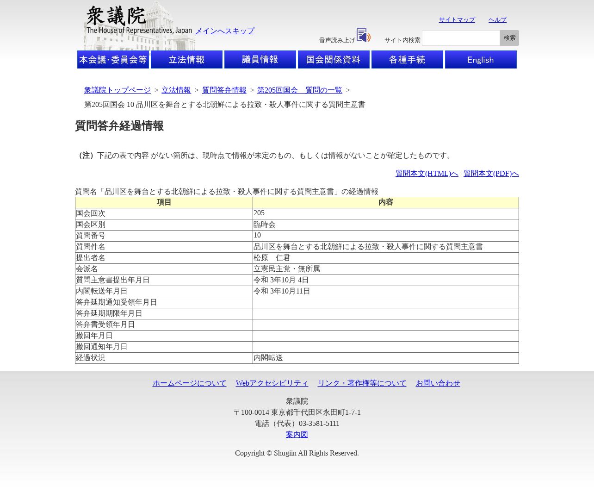Viewport: 594px width, 487px height.
Task: Open the 議員情報 navigation menu
Action: pos(260,60)
